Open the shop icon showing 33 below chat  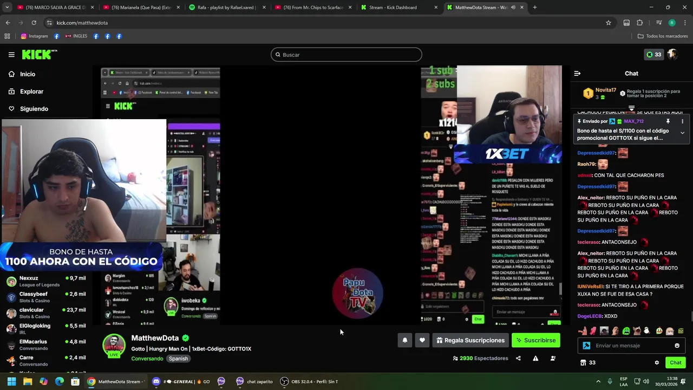(x=588, y=362)
